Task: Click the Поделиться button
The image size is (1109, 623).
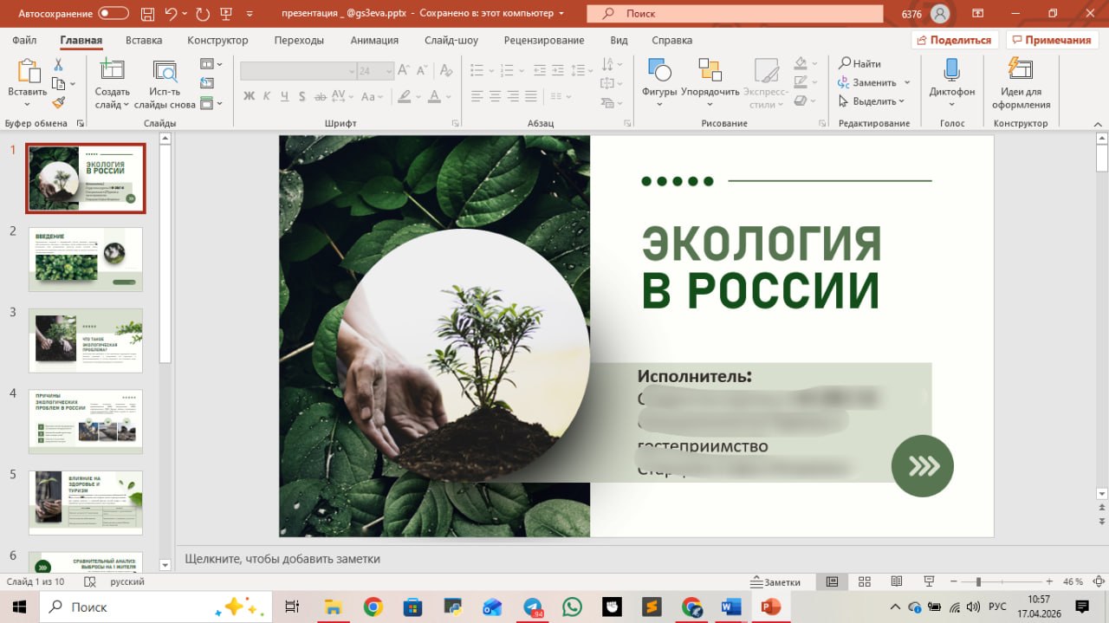Action: pyautogui.click(x=955, y=40)
